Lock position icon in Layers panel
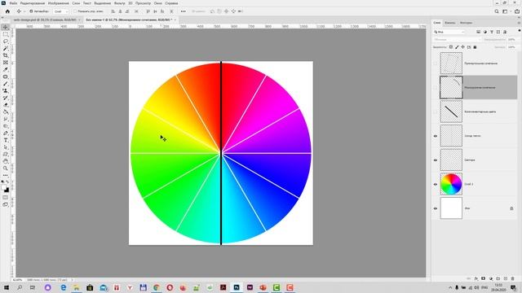This screenshot has height=293, width=522. tap(462, 47)
